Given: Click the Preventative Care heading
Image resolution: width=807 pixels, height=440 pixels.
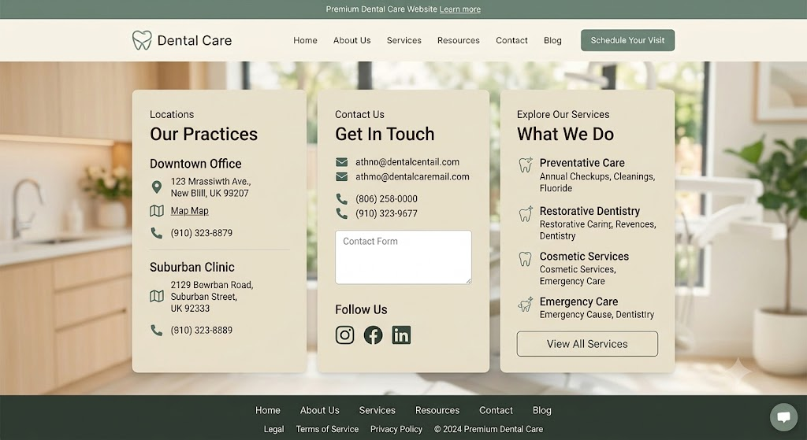Looking at the screenshot, I should 582,163.
